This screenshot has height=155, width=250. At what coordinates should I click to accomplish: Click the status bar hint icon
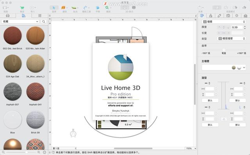[53, 152]
